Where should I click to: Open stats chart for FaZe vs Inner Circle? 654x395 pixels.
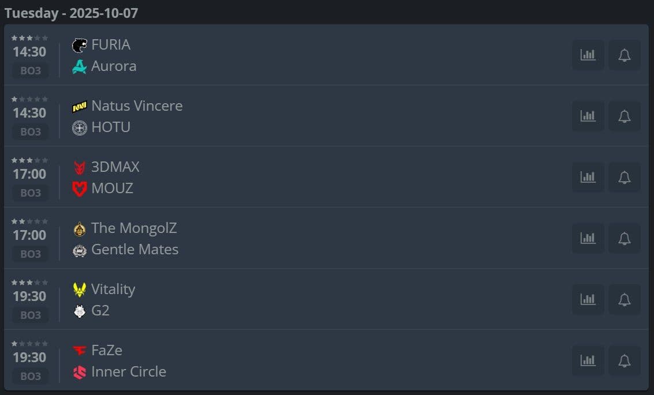pyautogui.click(x=588, y=361)
